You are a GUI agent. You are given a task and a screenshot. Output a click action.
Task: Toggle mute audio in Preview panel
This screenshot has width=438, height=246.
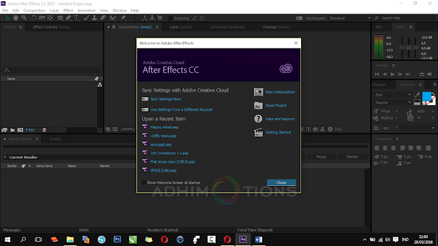[430, 74]
